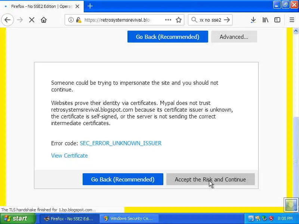
Task: Click the first system tray network icon
Action: coord(251,218)
